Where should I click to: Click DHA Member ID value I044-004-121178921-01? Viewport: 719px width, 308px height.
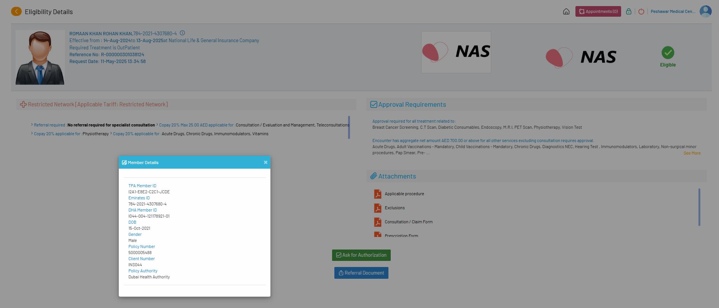coord(149,216)
